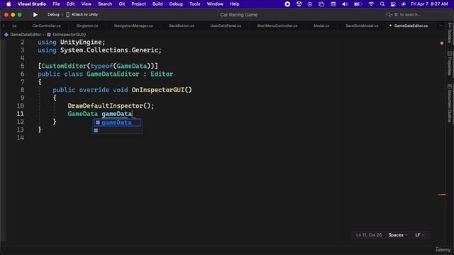
Task: Click line number 8 in the gutter
Action: [x=22, y=90]
